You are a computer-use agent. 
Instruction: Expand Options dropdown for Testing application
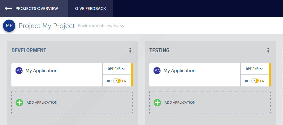pos(254,69)
